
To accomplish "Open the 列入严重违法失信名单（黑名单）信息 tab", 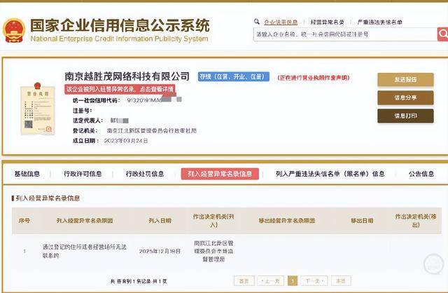I will [330, 174].
